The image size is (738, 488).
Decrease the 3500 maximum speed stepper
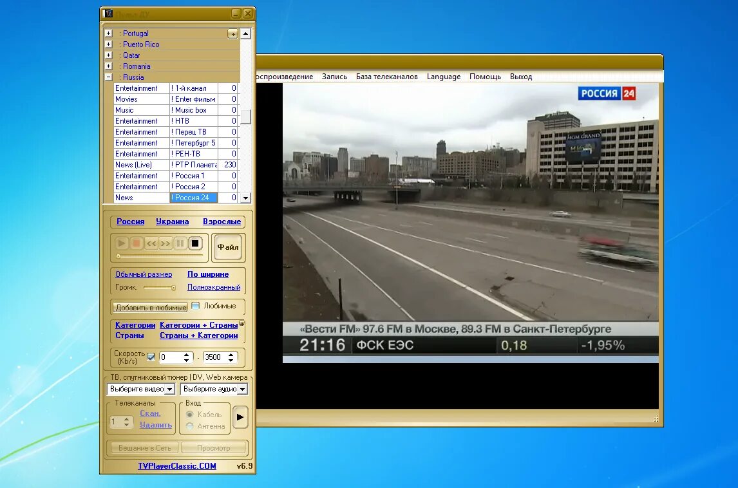tap(231, 360)
